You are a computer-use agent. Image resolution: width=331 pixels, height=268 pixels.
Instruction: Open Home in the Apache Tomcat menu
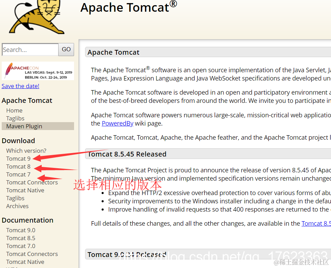[x=14, y=110]
